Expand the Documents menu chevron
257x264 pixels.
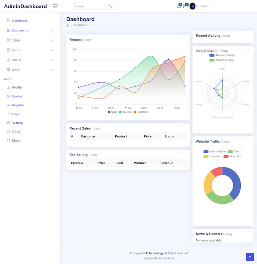pos(52,30)
